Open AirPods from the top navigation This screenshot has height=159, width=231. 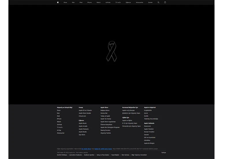[108, 2]
